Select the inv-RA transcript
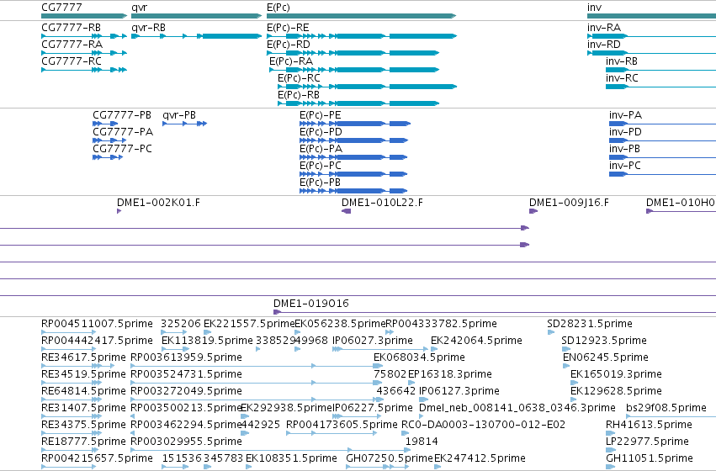The height and width of the screenshot is (471, 716). point(651,36)
